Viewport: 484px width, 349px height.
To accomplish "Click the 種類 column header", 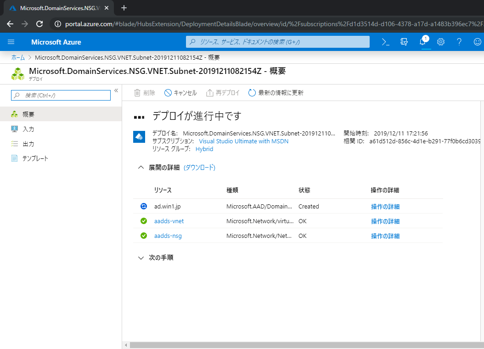I will tap(232, 191).
